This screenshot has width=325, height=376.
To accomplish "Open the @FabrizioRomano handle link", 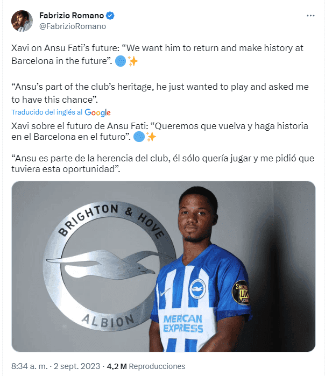I will pyautogui.click(x=73, y=26).
